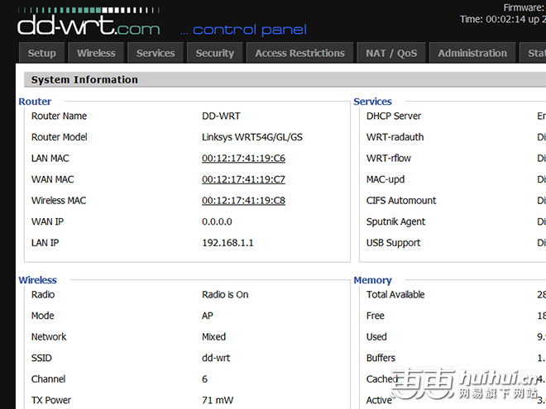Click the Free memory label
The width and height of the screenshot is (546, 409).
(x=376, y=316)
